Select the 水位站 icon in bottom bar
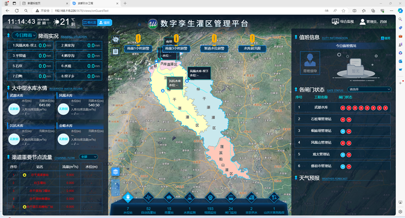Viewport: 405px width, 218px height. coord(128,198)
